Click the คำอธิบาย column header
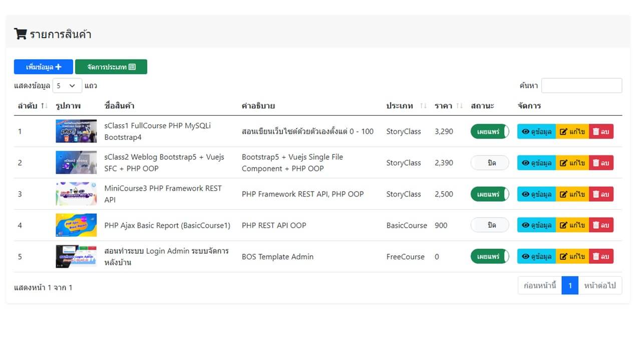 (258, 106)
